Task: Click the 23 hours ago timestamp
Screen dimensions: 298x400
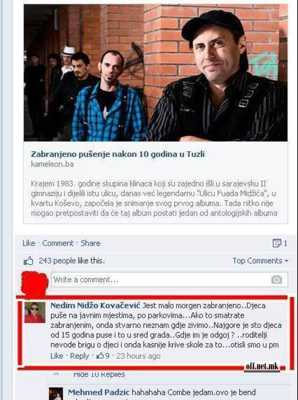Action: coord(138,356)
